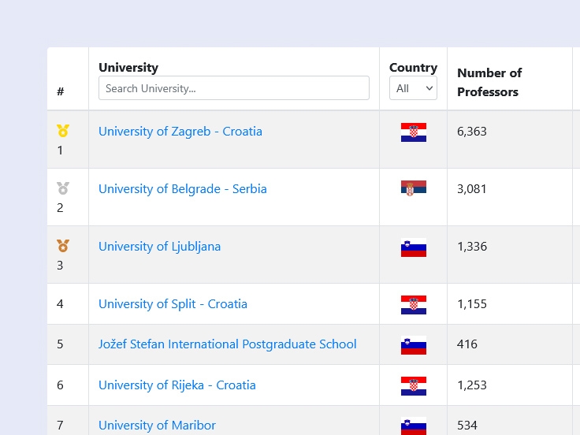Click Croatia flag beside University of Split
The width and height of the screenshot is (580, 435).
[x=414, y=305]
